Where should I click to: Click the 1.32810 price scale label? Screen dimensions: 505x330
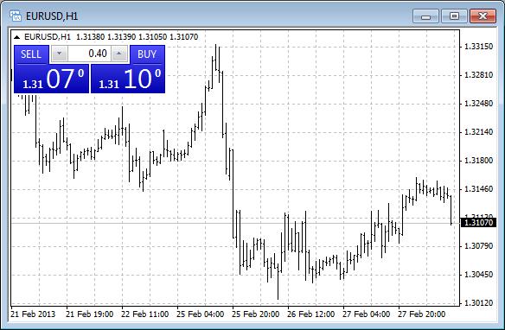tap(478, 75)
